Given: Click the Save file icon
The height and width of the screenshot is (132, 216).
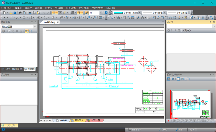Looking at the screenshot, I should pyautogui.click(x=15, y=13).
